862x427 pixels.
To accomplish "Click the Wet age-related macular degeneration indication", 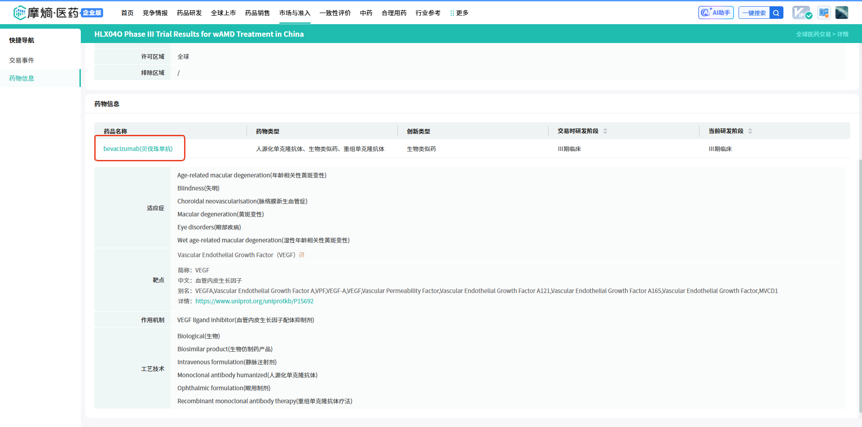I will [263, 240].
